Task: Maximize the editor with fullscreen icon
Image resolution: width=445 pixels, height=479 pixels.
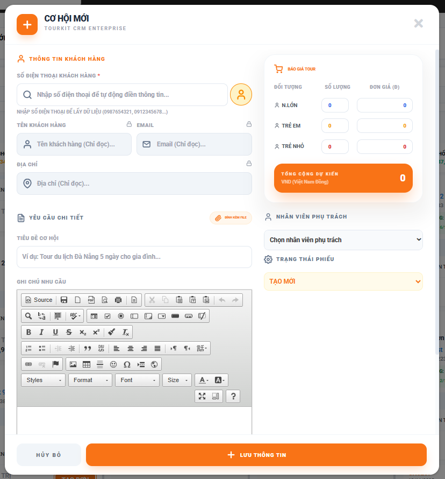Action: click(x=202, y=396)
